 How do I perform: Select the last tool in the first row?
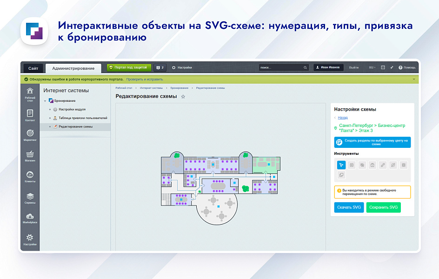coord(404,165)
